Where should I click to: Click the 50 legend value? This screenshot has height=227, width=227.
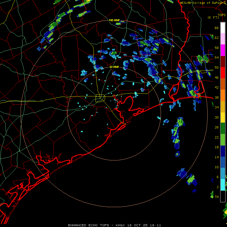click(217, 68)
